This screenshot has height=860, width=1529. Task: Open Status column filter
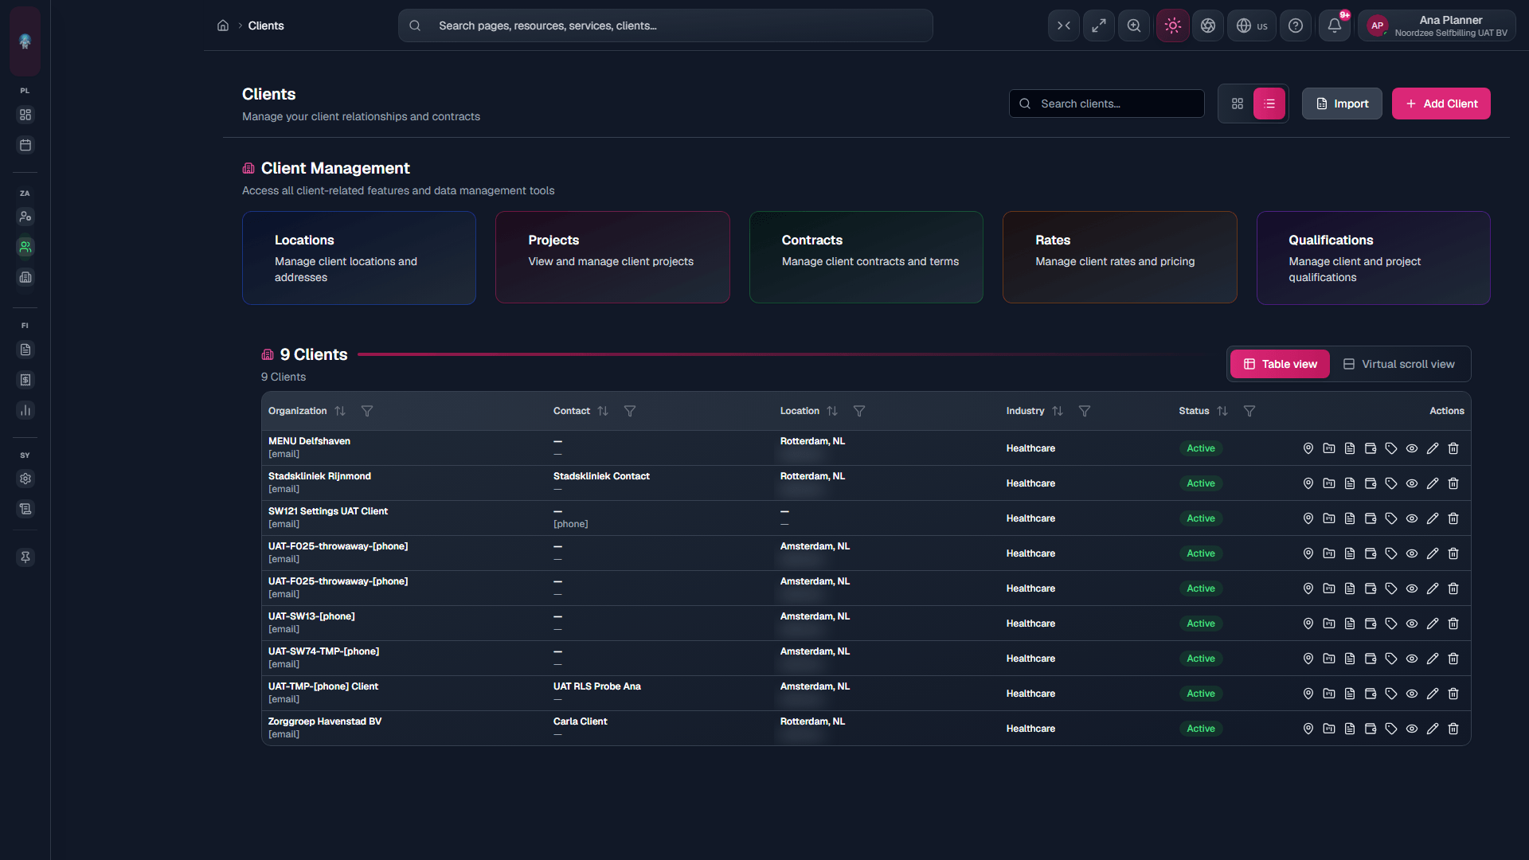pos(1249,411)
